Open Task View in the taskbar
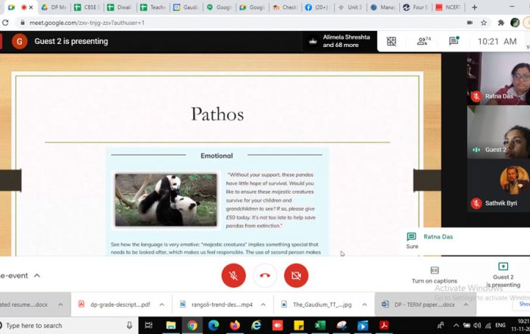Image resolution: width=530 pixels, height=334 pixels. [148, 326]
